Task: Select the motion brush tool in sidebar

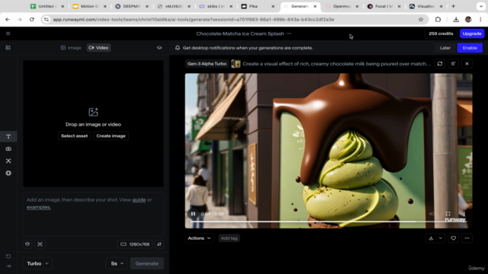Action: (x=8, y=161)
